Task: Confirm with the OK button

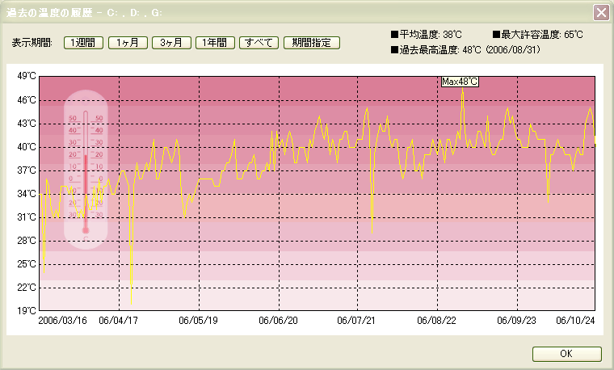Action: pos(566,354)
